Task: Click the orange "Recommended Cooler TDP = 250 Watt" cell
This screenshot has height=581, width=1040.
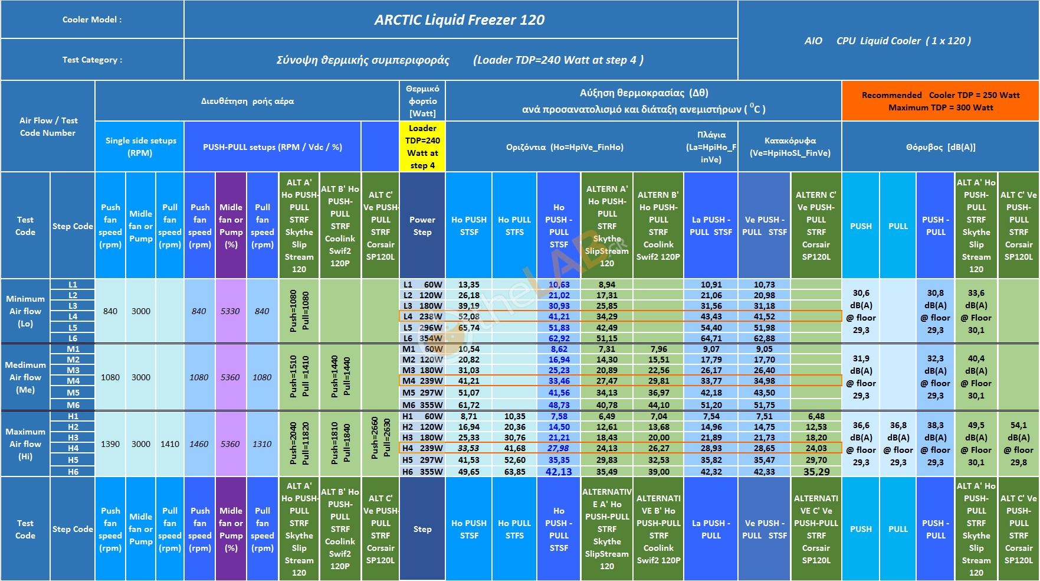Action: click(x=940, y=101)
